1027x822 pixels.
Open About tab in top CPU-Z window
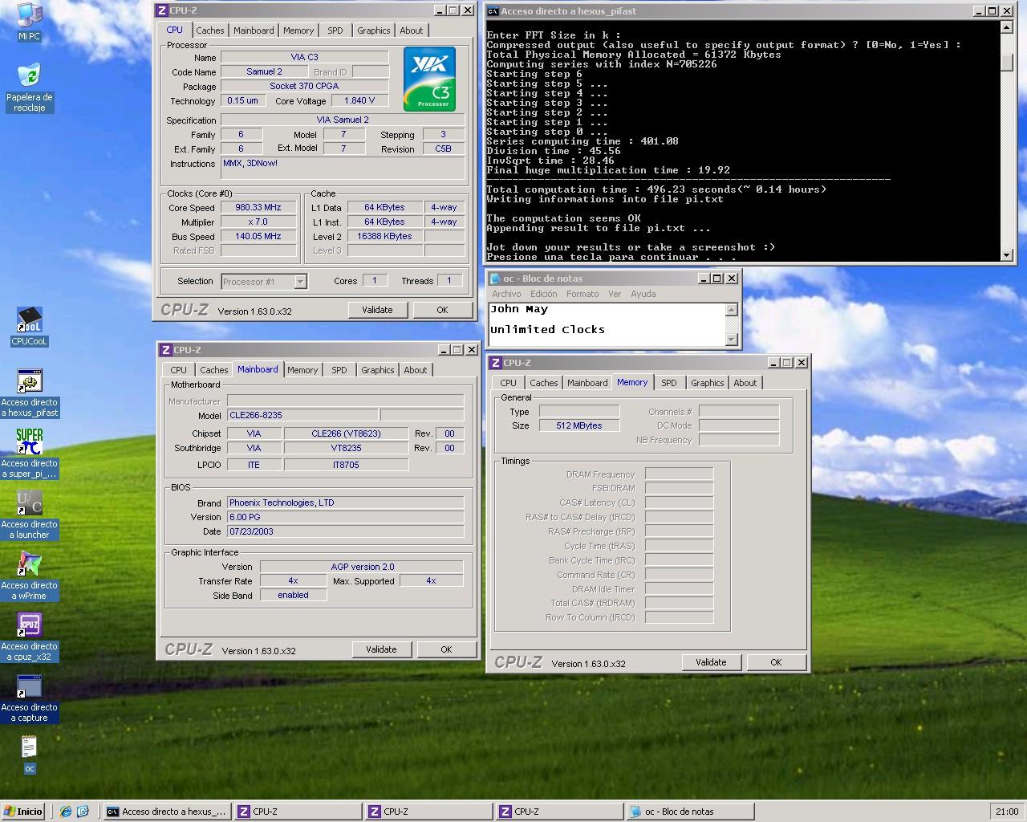coord(412,31)
